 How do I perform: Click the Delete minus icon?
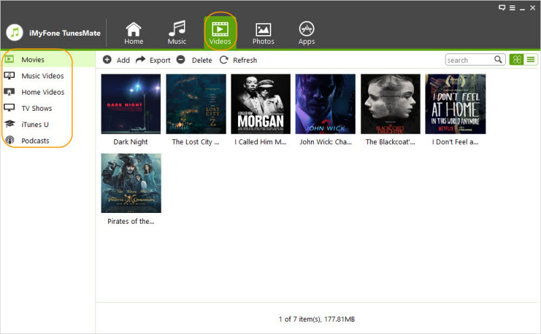coord(181,59)
